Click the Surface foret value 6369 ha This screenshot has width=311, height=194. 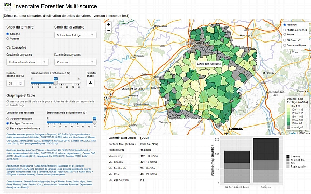click(149, 144)
